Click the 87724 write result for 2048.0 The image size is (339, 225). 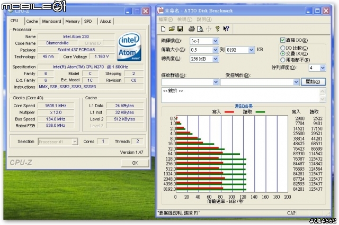pos(299,179)
